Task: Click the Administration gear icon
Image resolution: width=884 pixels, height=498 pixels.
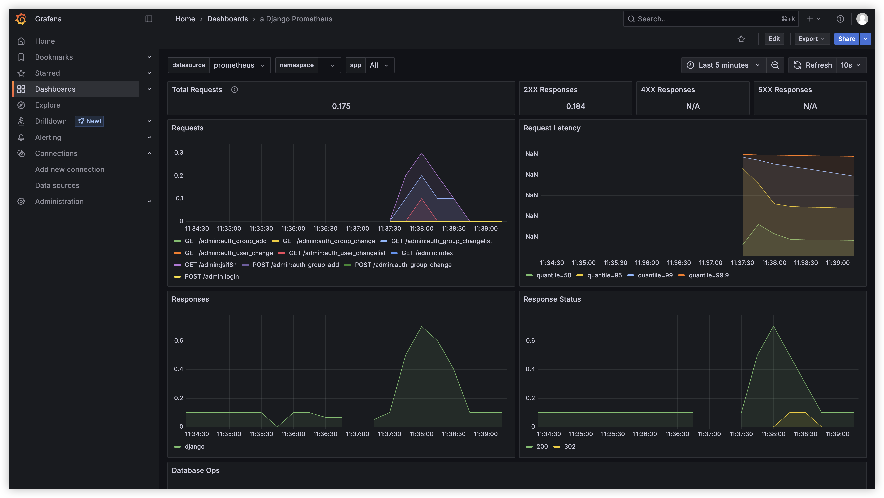Action: coord(21,201)
